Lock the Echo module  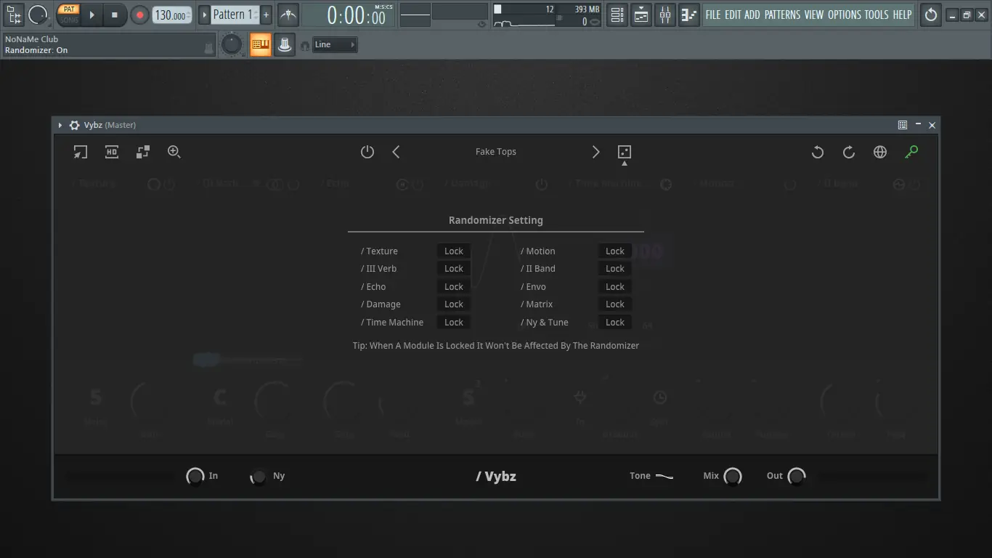454,287
